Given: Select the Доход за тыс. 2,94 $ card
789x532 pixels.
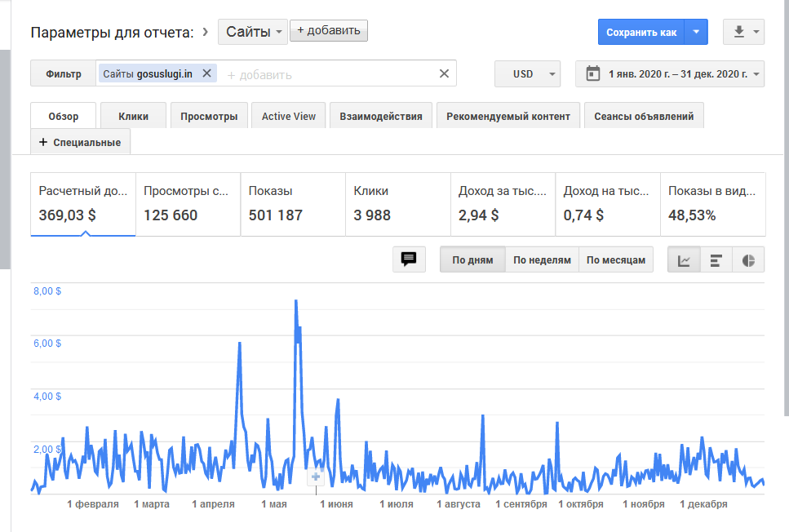Looking at the screenshot, I should 503,204.
